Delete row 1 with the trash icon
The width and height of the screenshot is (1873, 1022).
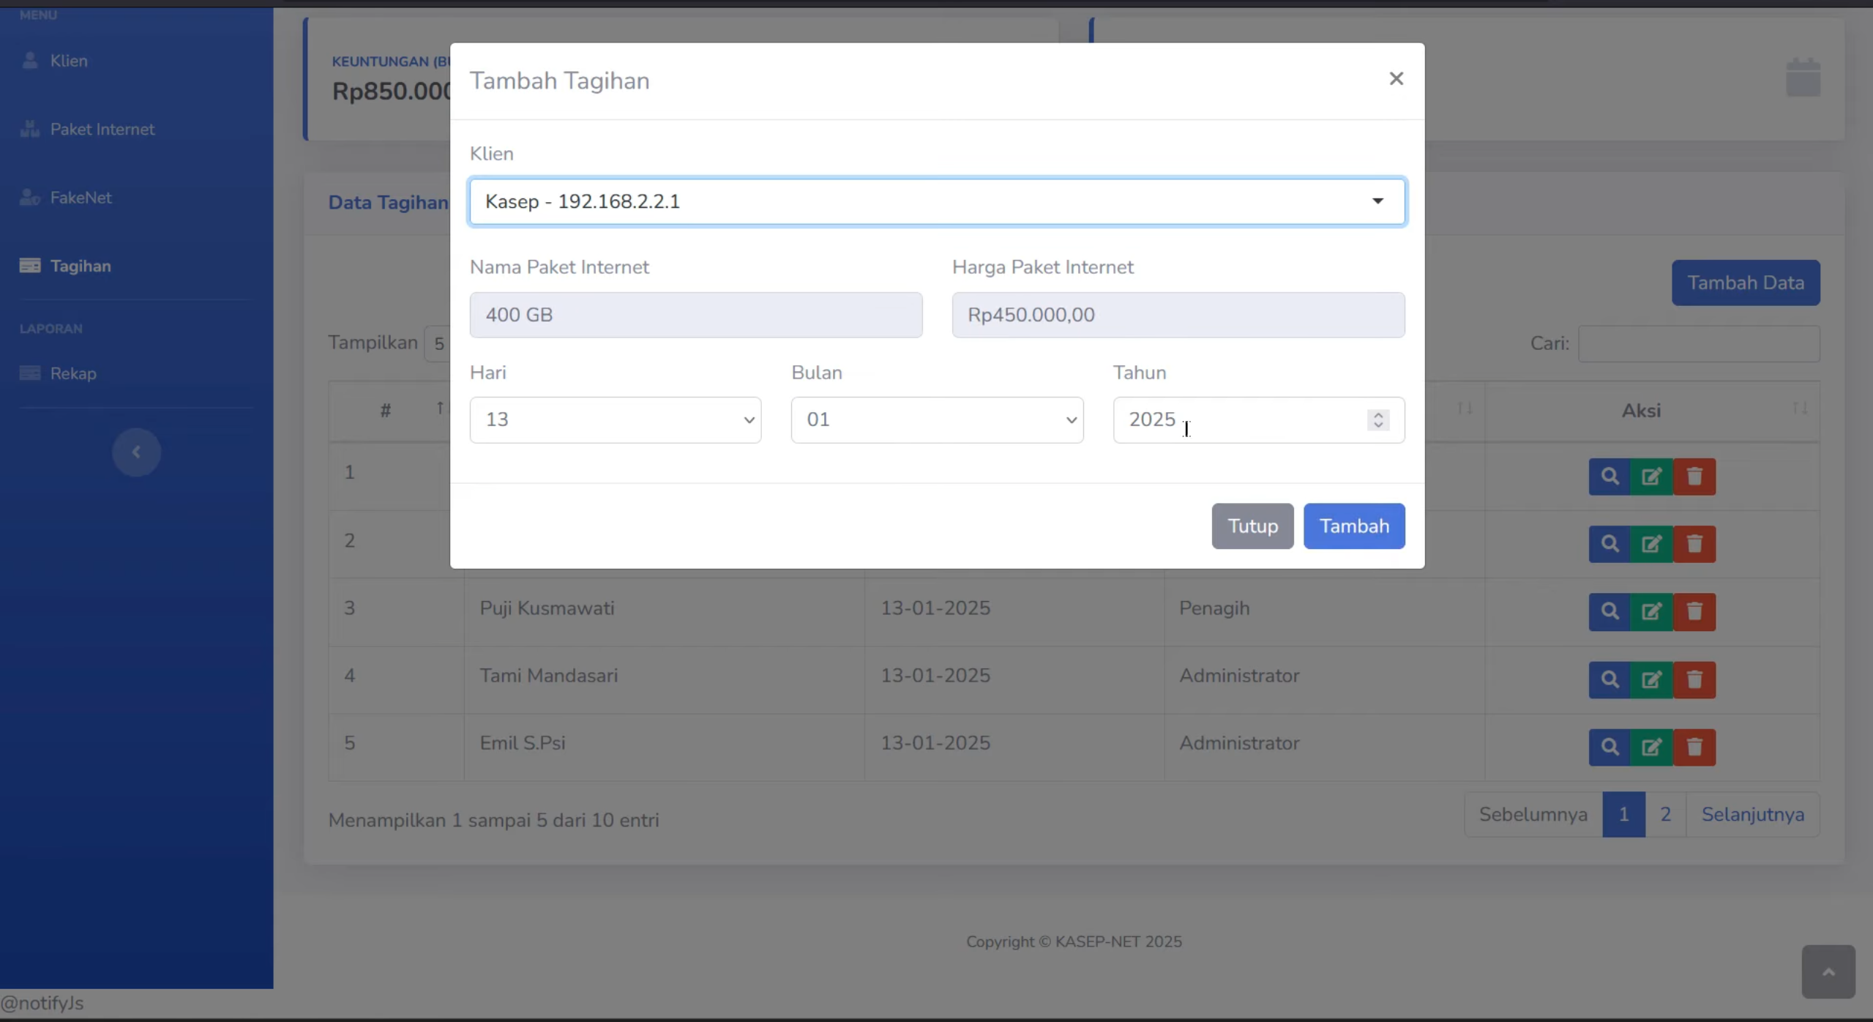click(x=1694, y=477)
